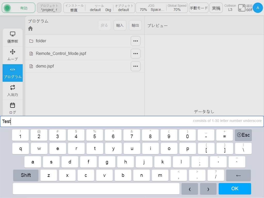Tap the left cursor arrow key
The width and height of the screenshot is (264, 198).
point(190,189)
